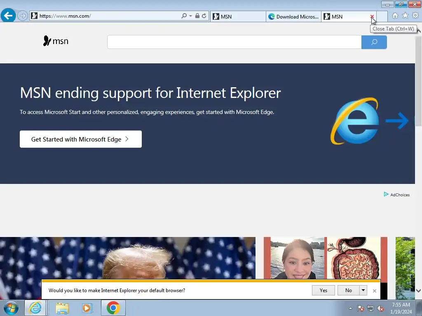The height and width of the screenshot is (316, 422).
Task: Click the msn butterfly logo
Action: click(x=56, y=41)
